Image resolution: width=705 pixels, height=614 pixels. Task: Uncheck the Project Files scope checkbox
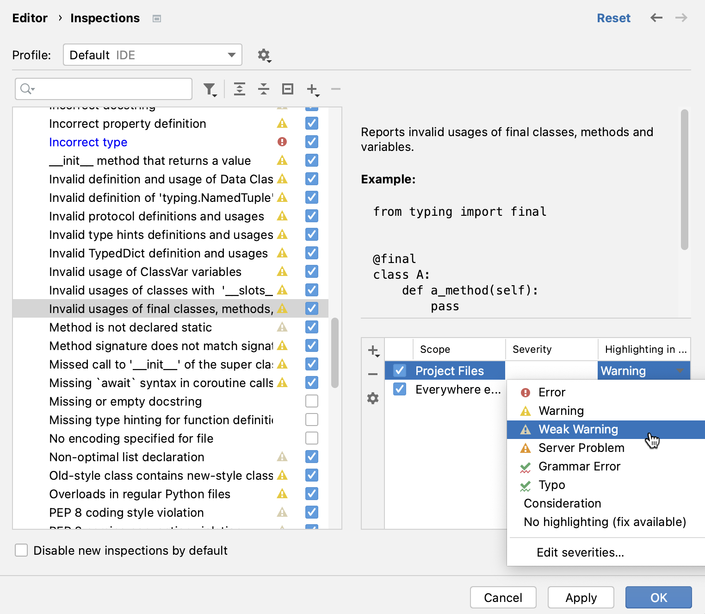coord(400,370)
